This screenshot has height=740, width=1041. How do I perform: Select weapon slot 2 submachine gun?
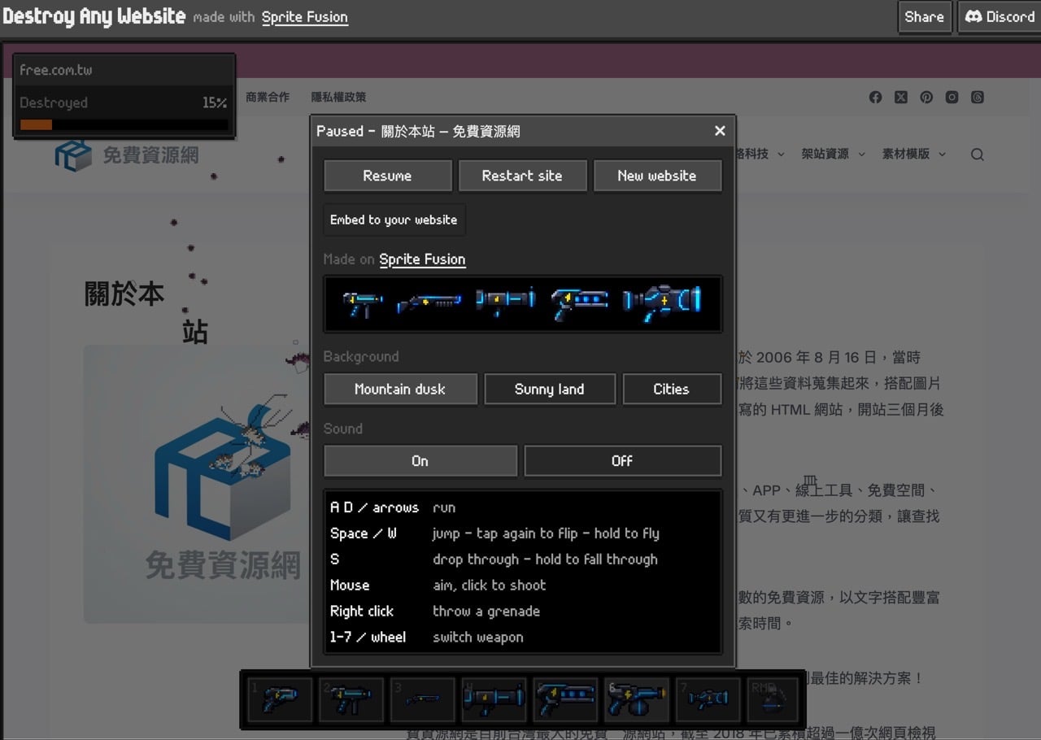coord(351,699)
